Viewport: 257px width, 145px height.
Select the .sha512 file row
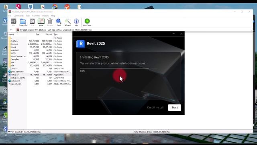pyautogui.click(x=40, y=68)
